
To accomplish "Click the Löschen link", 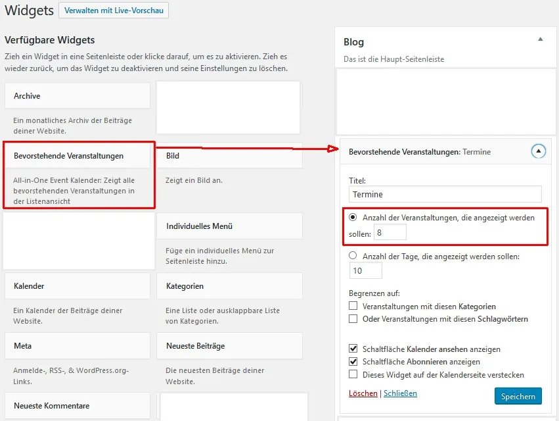I will 363,393.
